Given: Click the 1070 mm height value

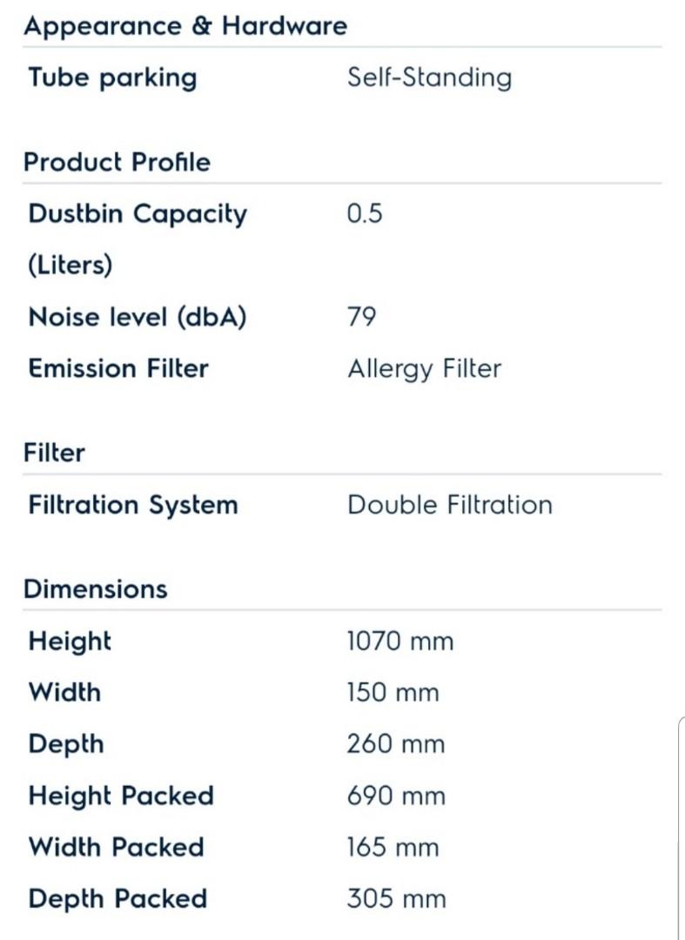Looking at the screenshot, I should 400,642.
